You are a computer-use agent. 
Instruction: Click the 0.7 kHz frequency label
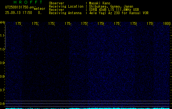(x=2, y=90)
